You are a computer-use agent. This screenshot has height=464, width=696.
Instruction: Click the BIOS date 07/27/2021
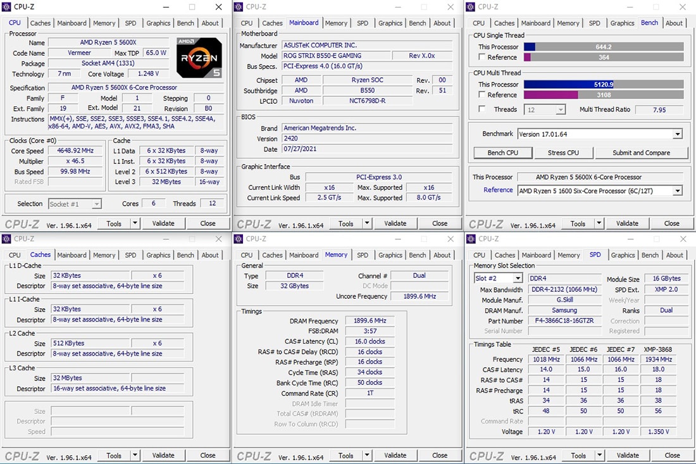[x=367, y=149]
